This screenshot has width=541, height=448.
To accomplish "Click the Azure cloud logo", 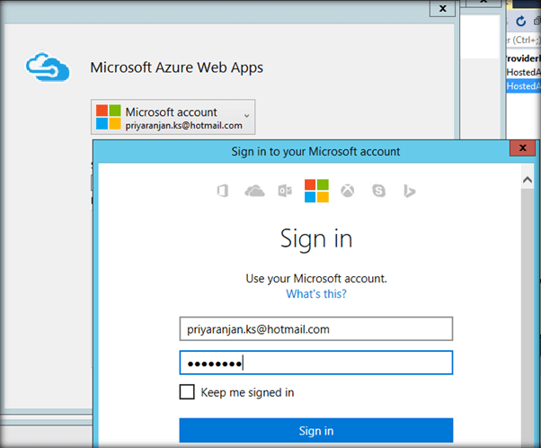I will click(x=48, y=67).
